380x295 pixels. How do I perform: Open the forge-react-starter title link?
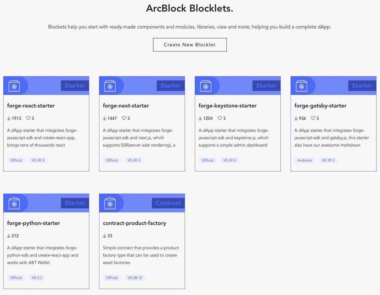coord(31,106)
